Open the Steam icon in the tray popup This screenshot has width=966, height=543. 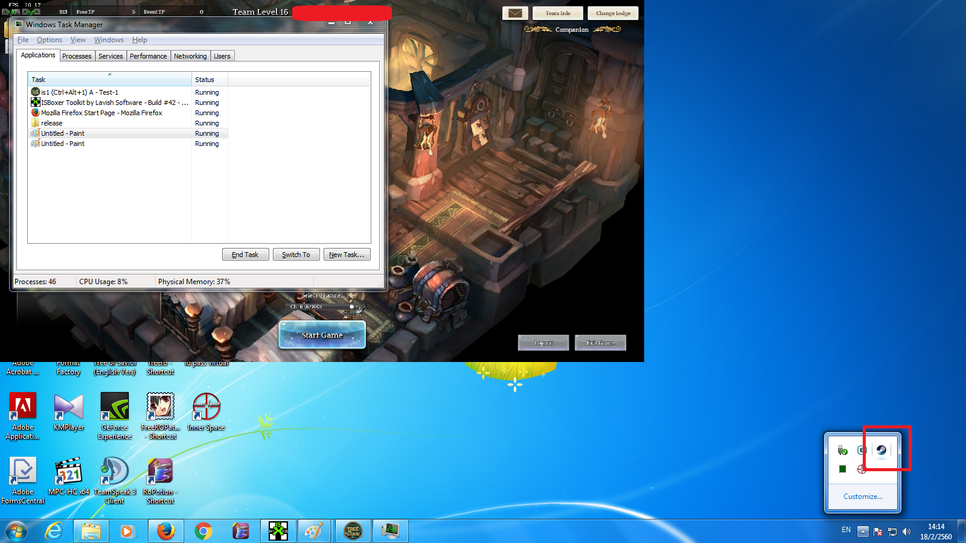(881, 450)
